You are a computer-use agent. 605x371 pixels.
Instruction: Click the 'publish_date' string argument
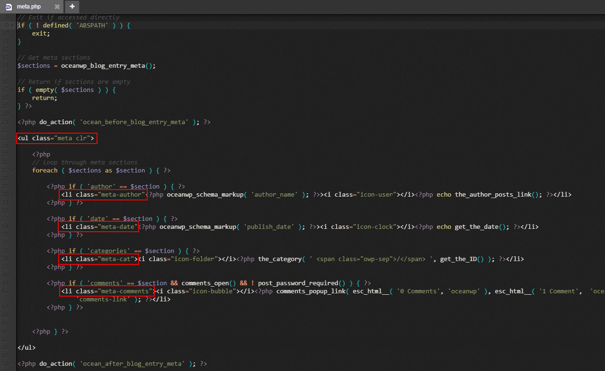click(x=269, y=226)
